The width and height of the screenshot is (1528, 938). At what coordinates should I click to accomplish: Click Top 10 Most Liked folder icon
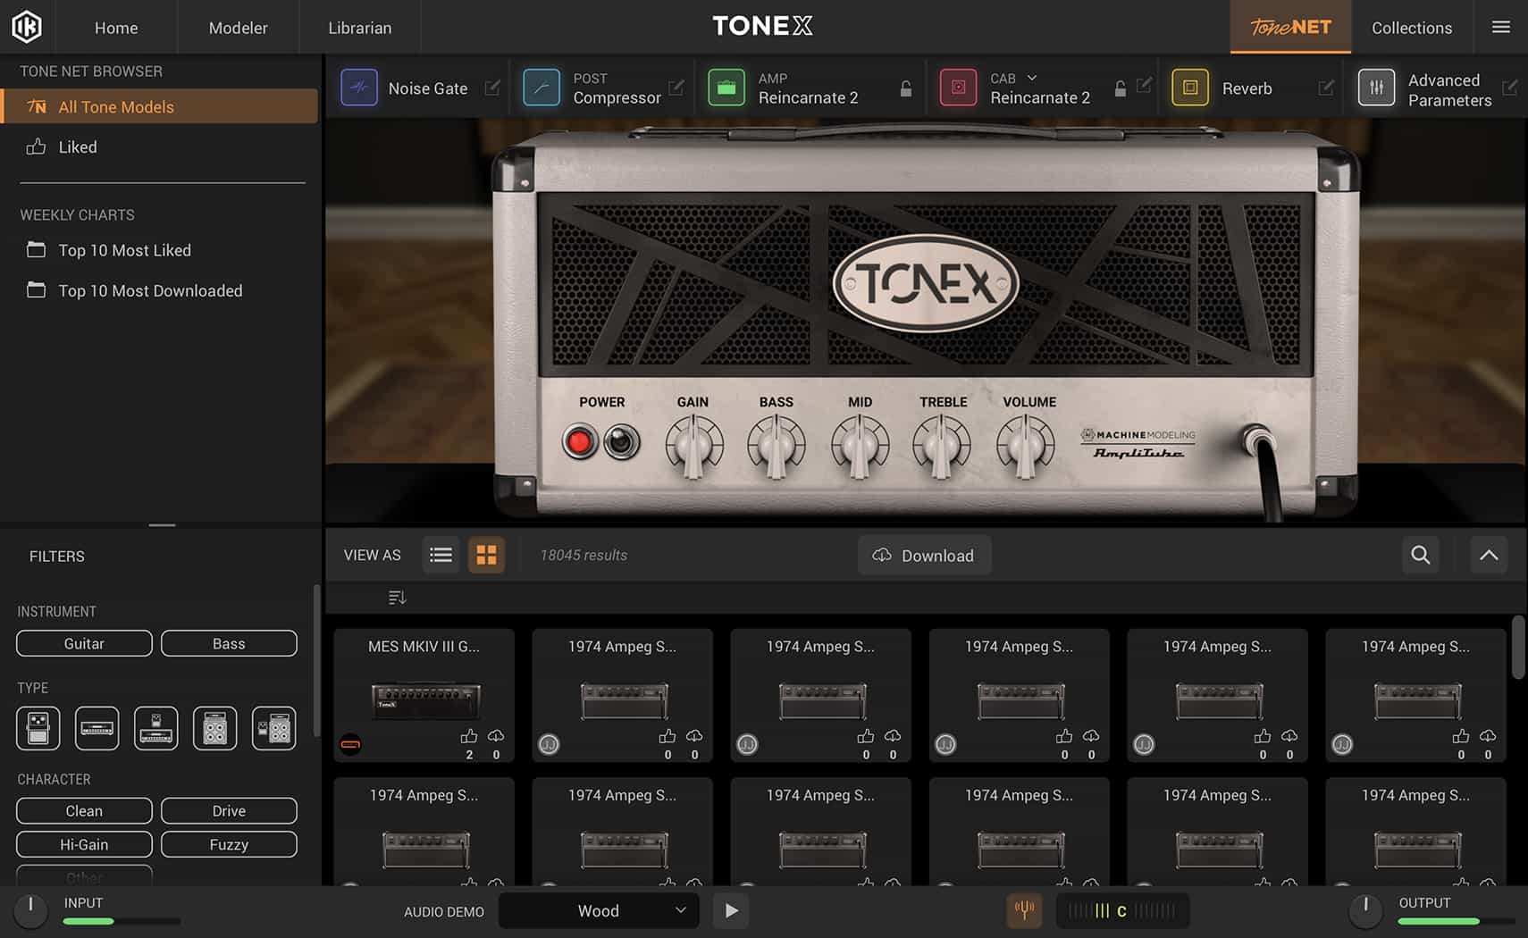pyautogui.click(x=36, y=249)
